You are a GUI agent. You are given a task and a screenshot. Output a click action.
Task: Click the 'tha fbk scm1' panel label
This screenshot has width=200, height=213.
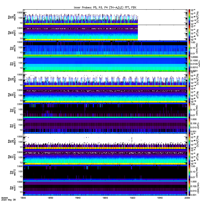coord(13,64)
